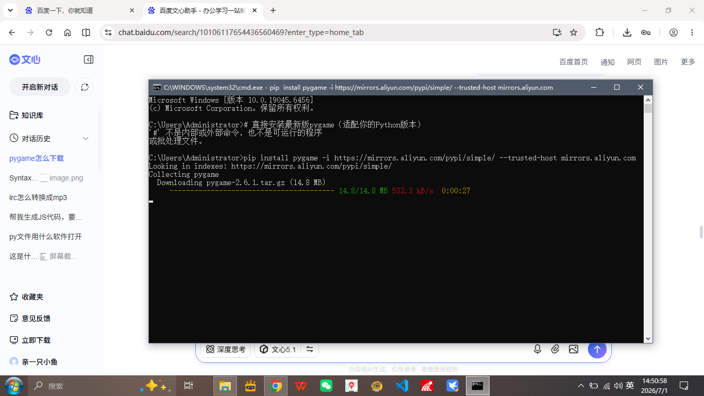
Task: Open the pygame怎么下载 conversation
Action: (37, 158)
